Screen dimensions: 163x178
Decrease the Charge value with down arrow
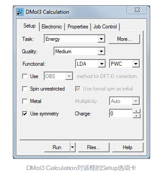coord(136,116)
